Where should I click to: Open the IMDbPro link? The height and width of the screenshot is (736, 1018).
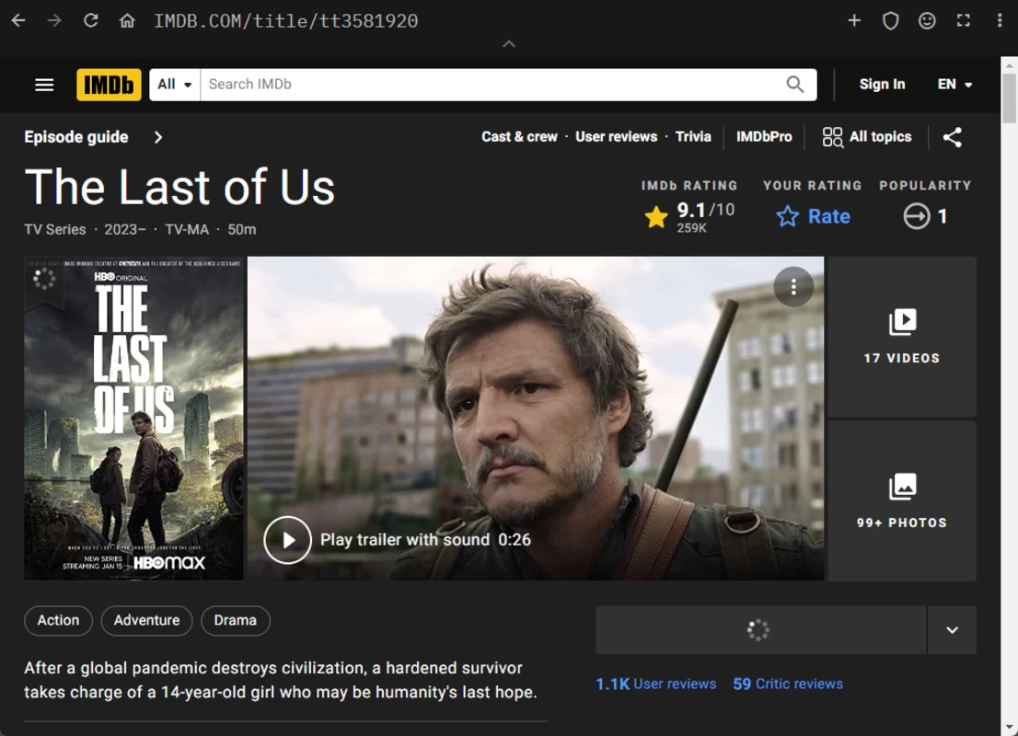764,137
